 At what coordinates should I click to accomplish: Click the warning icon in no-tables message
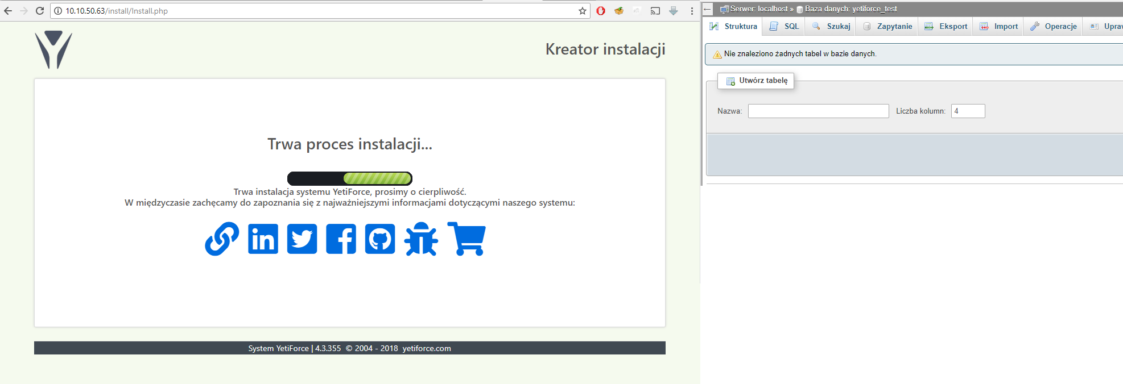(x=717, y=54)
